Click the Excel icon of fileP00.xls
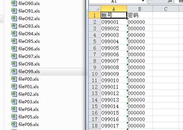 coord(14,79)
